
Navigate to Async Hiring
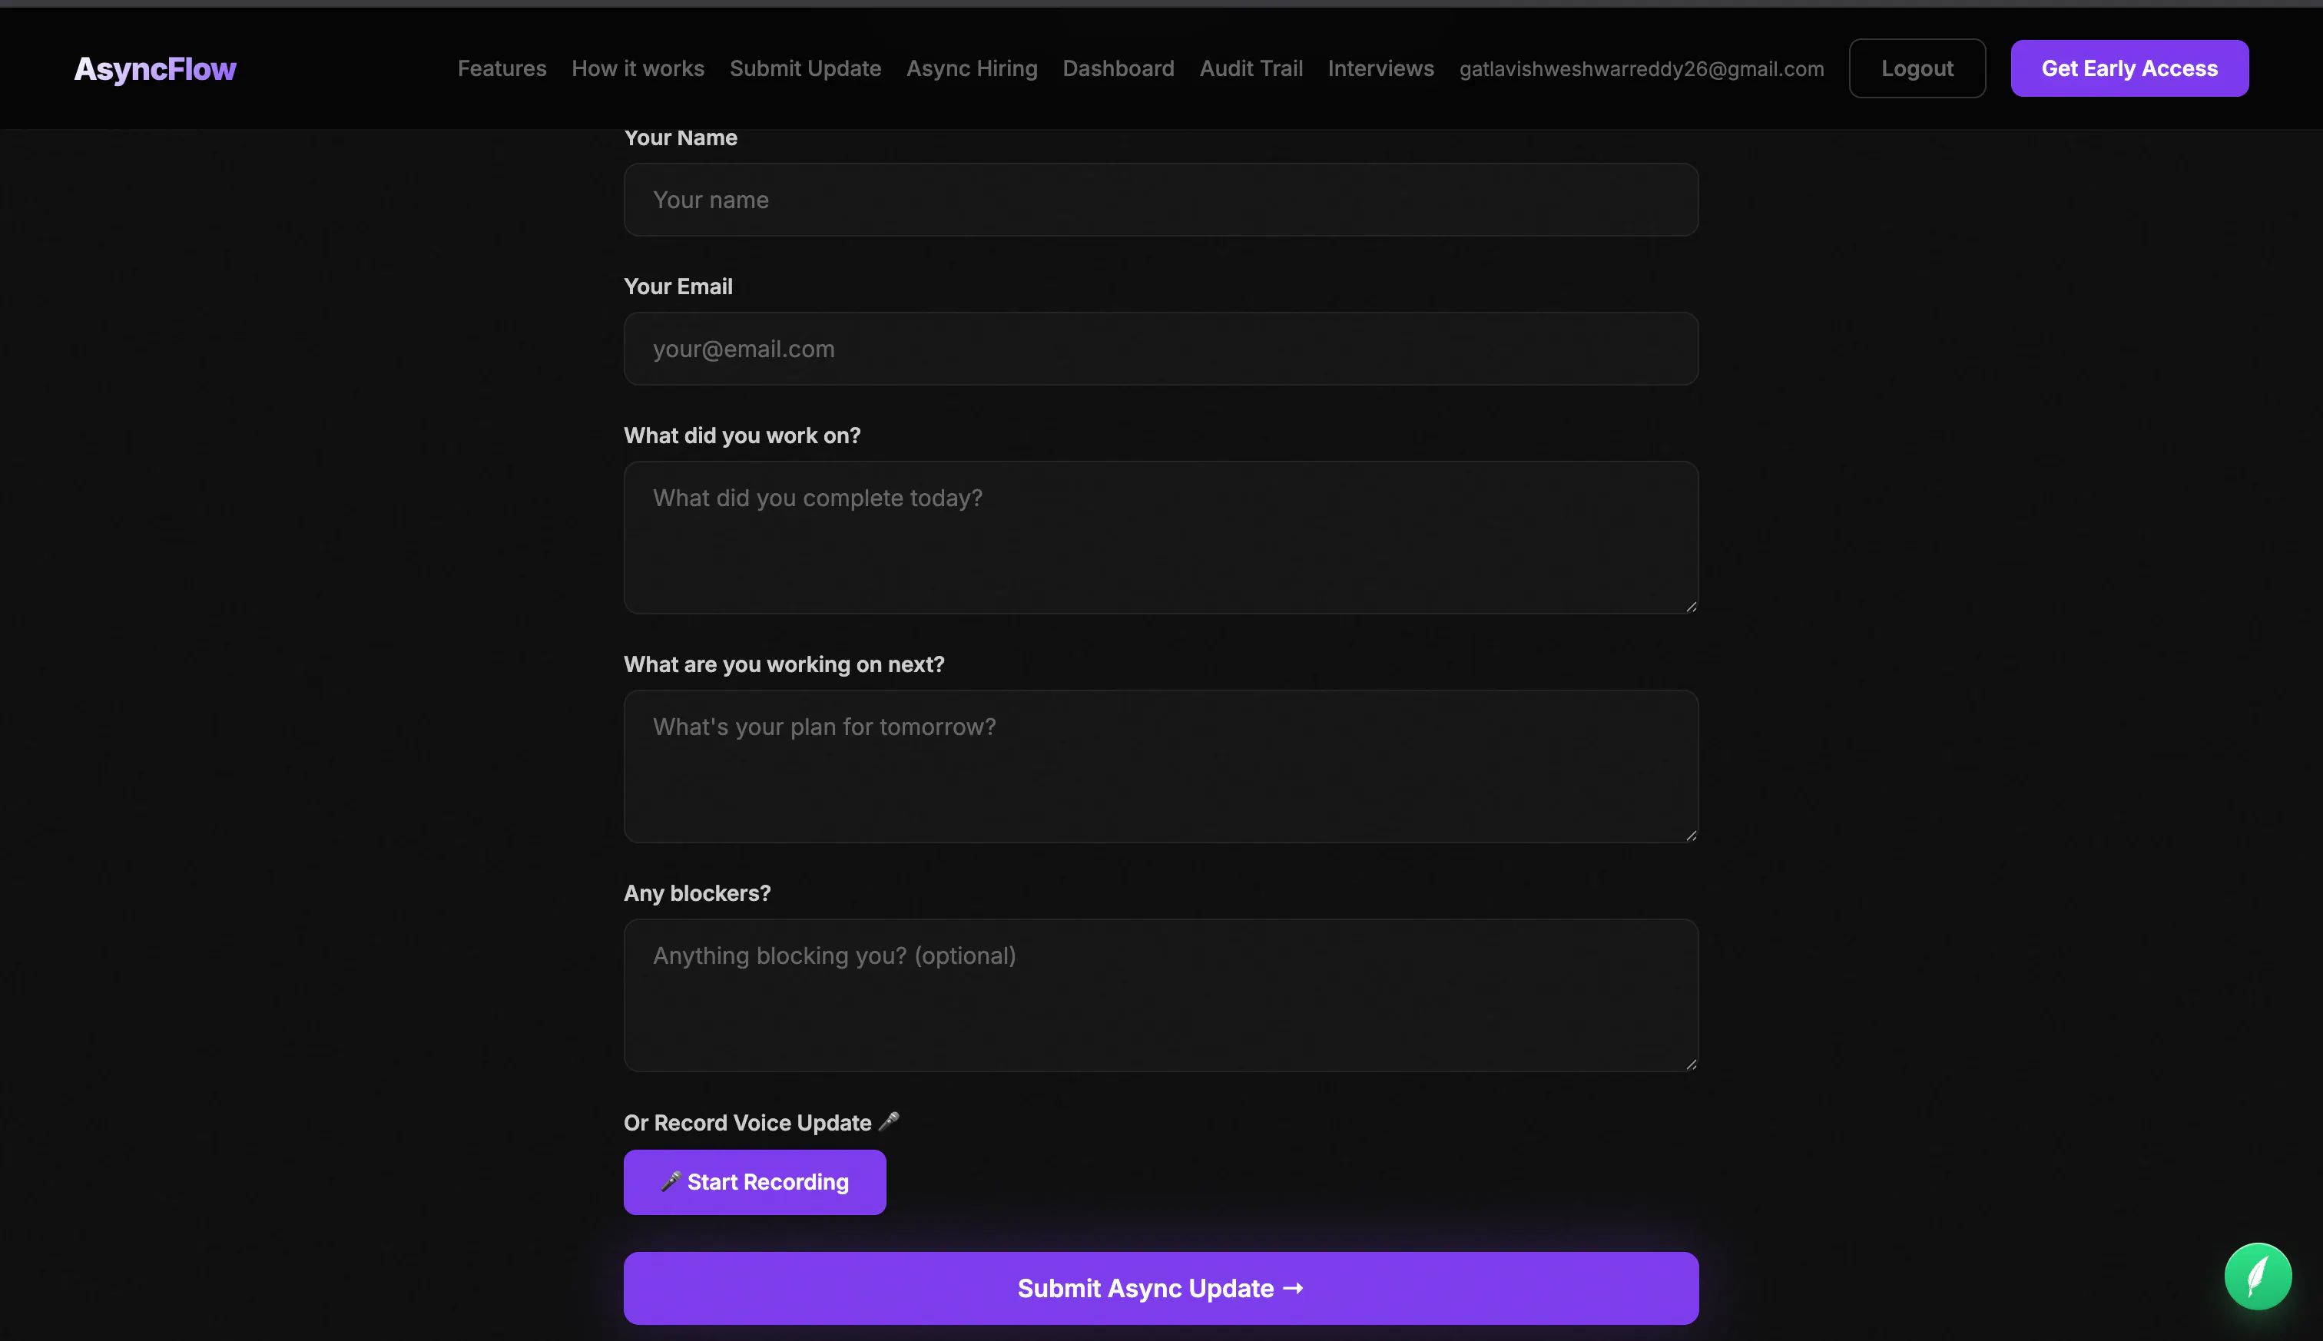point(972,68)
